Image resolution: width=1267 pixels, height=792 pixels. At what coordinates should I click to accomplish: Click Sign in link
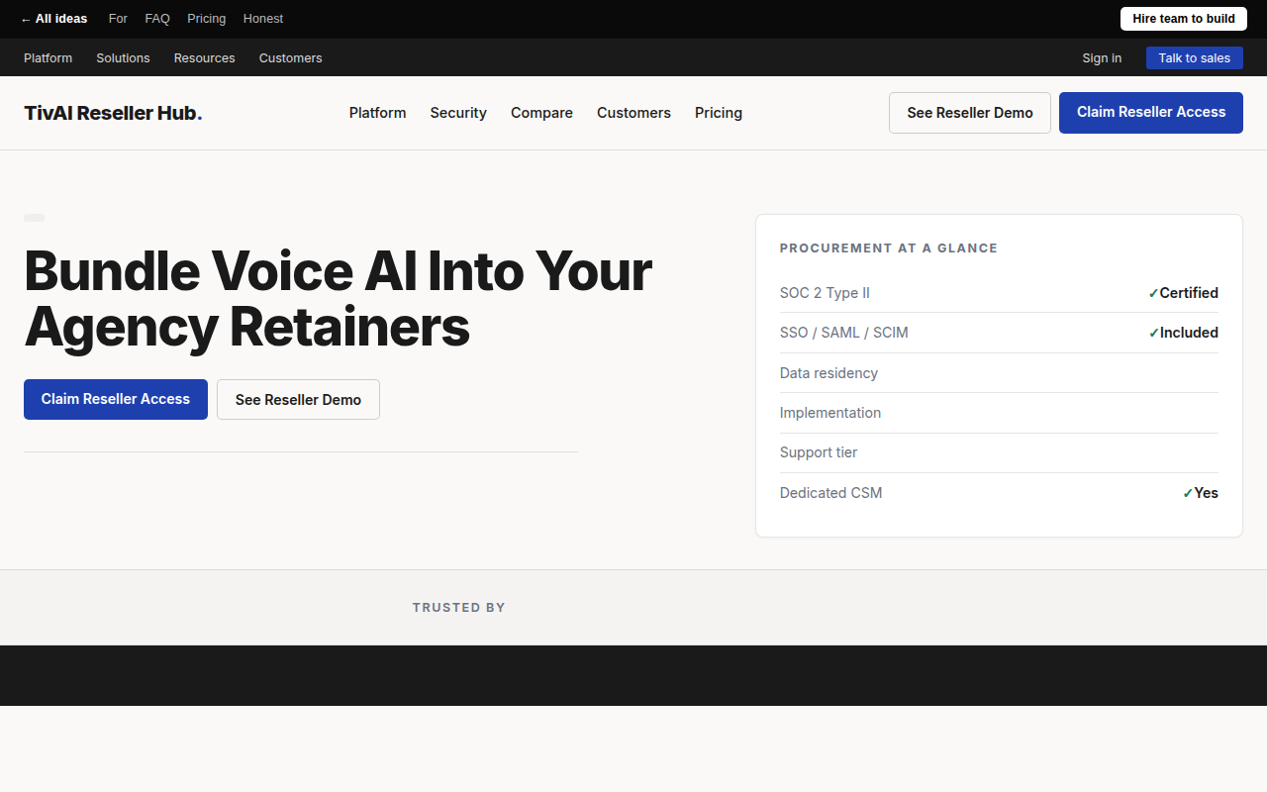(1102, 58)
